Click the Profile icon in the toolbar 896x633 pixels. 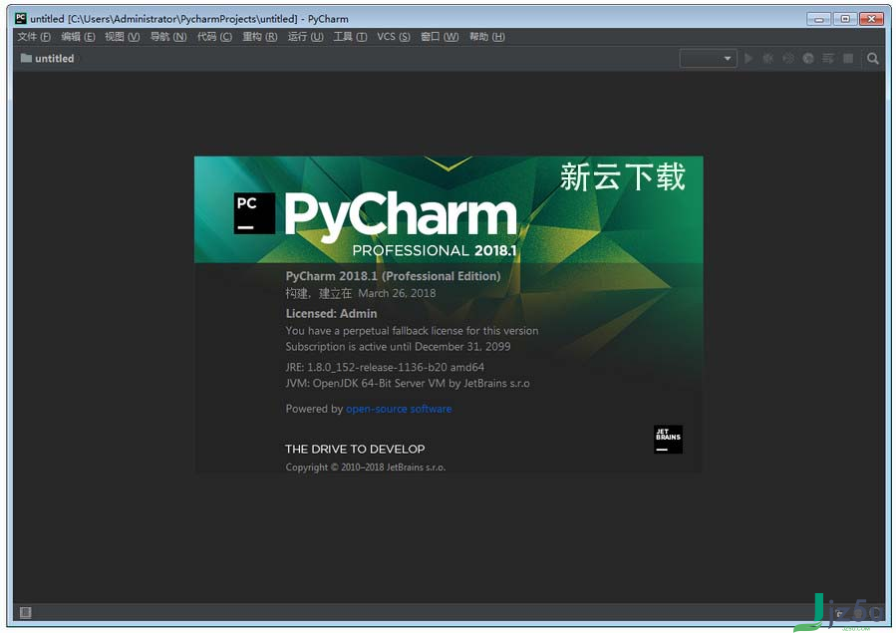[808, 58]
